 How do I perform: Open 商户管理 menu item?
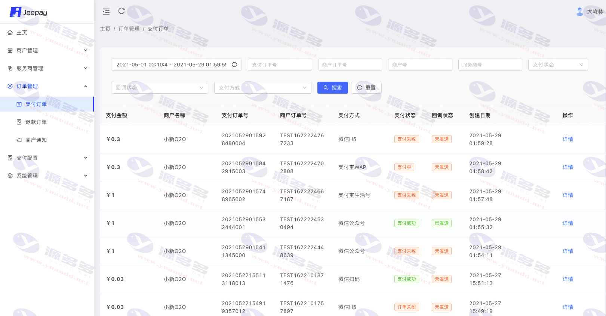tap(47, 50)
